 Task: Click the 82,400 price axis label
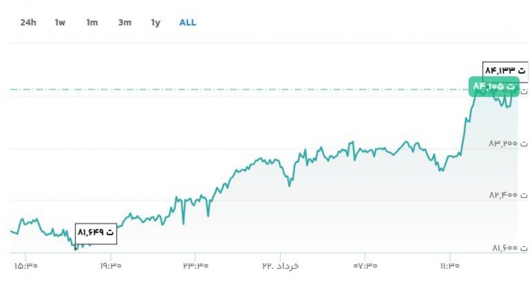(508, 195)
